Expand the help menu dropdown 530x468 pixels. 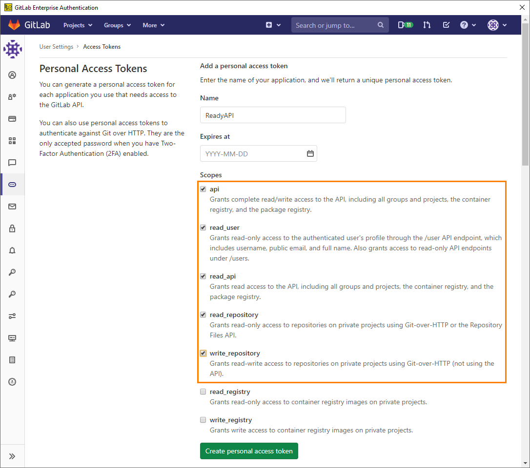[468, 25]
